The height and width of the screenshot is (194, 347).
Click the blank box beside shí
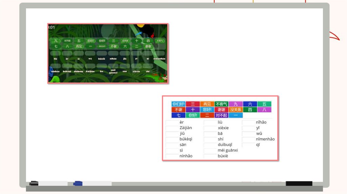(x=210, y=139)
